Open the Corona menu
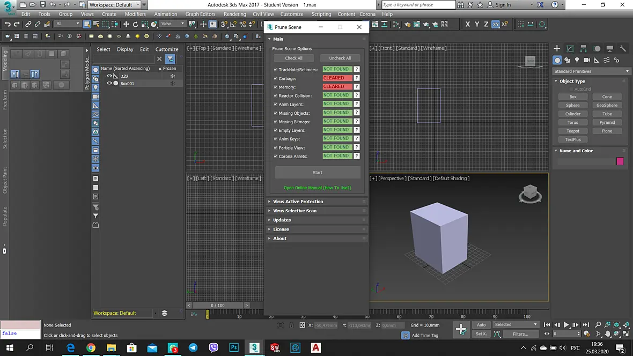Screen dimensions: 633x356 (367, 14)
